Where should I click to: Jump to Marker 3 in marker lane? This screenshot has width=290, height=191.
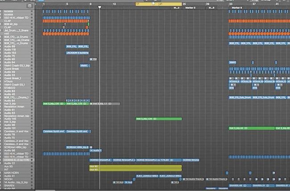pos(190,8)
